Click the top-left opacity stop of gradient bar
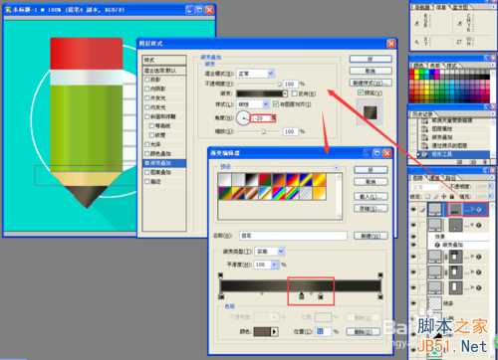Screen dimensions: 498x360 pyautogui.click(x=220, y=275)
